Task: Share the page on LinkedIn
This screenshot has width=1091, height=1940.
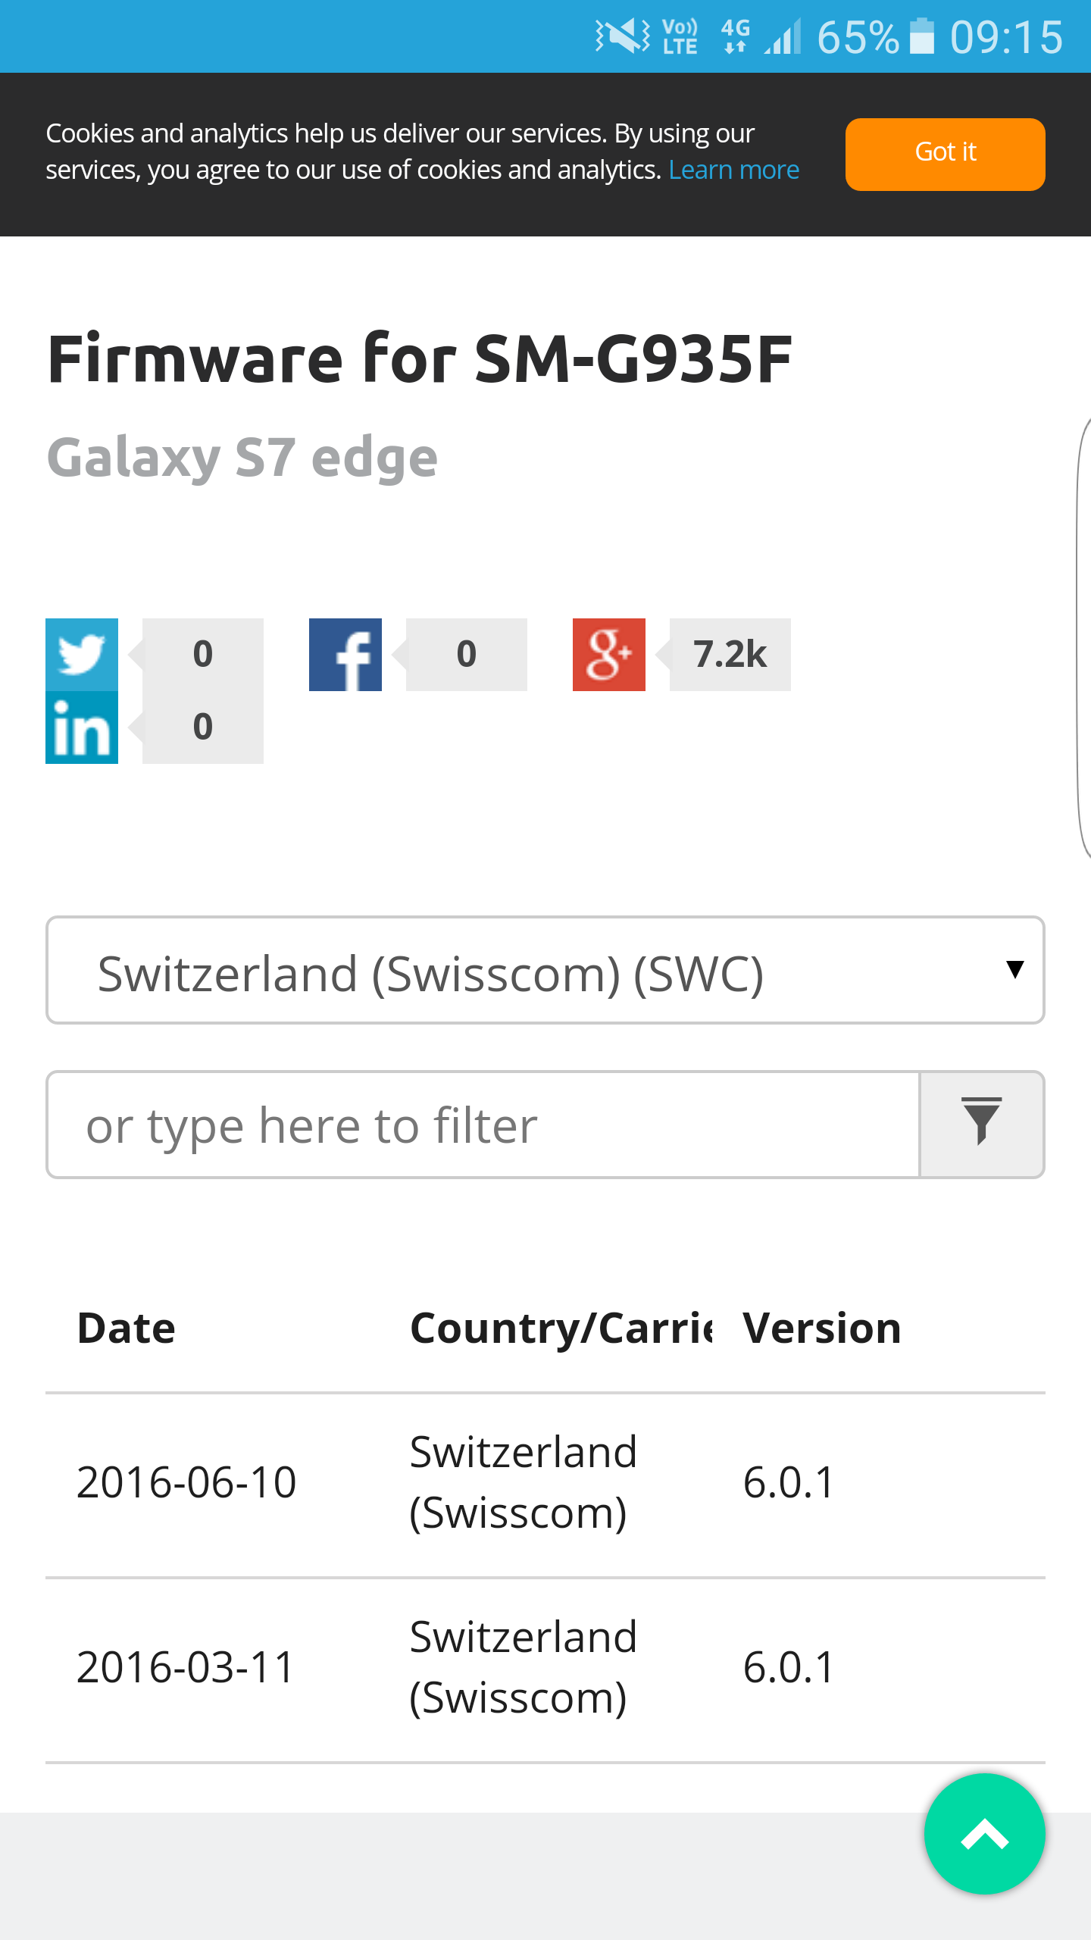Action: point(81,729)
